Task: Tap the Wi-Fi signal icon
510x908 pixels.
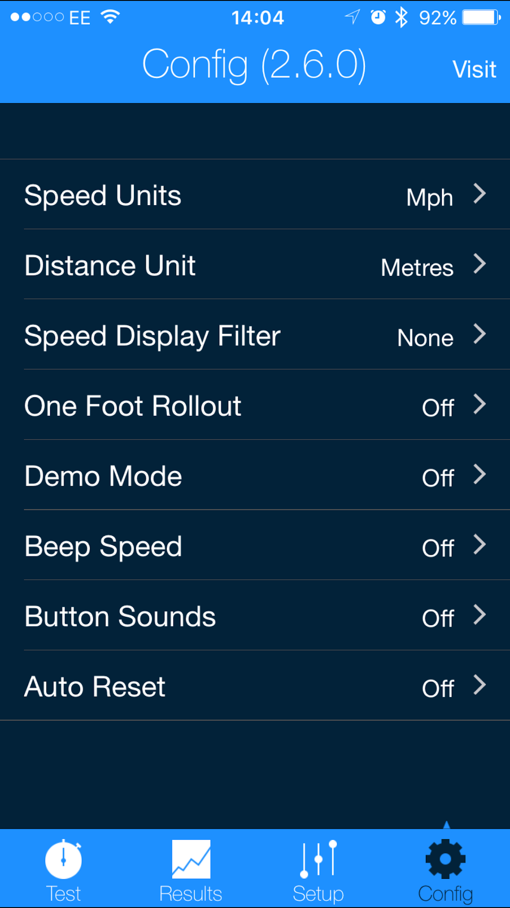Action: 110,17
